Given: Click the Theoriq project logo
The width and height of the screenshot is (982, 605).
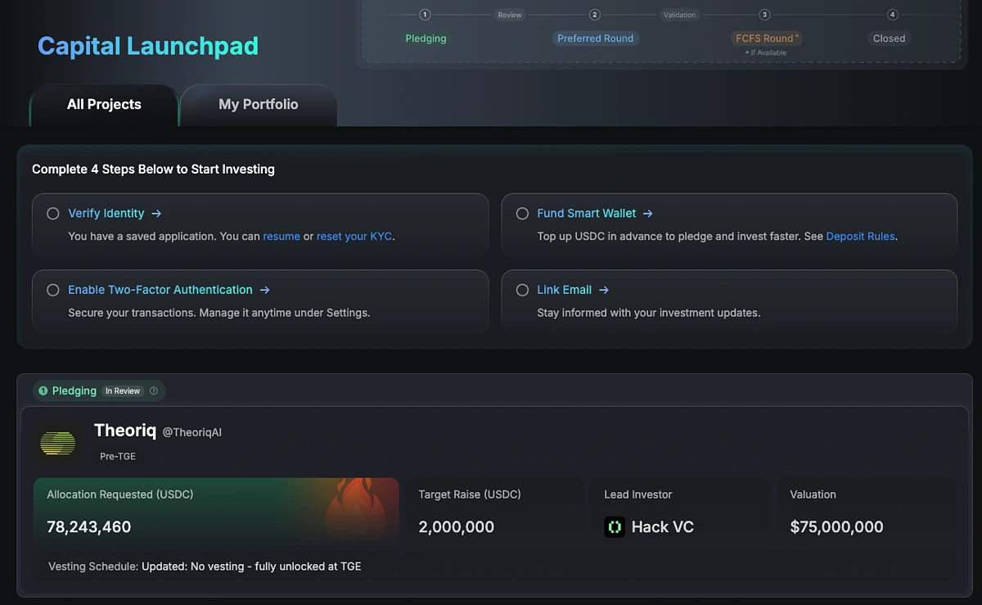Looking at the screenshot, I should [57, 442].
